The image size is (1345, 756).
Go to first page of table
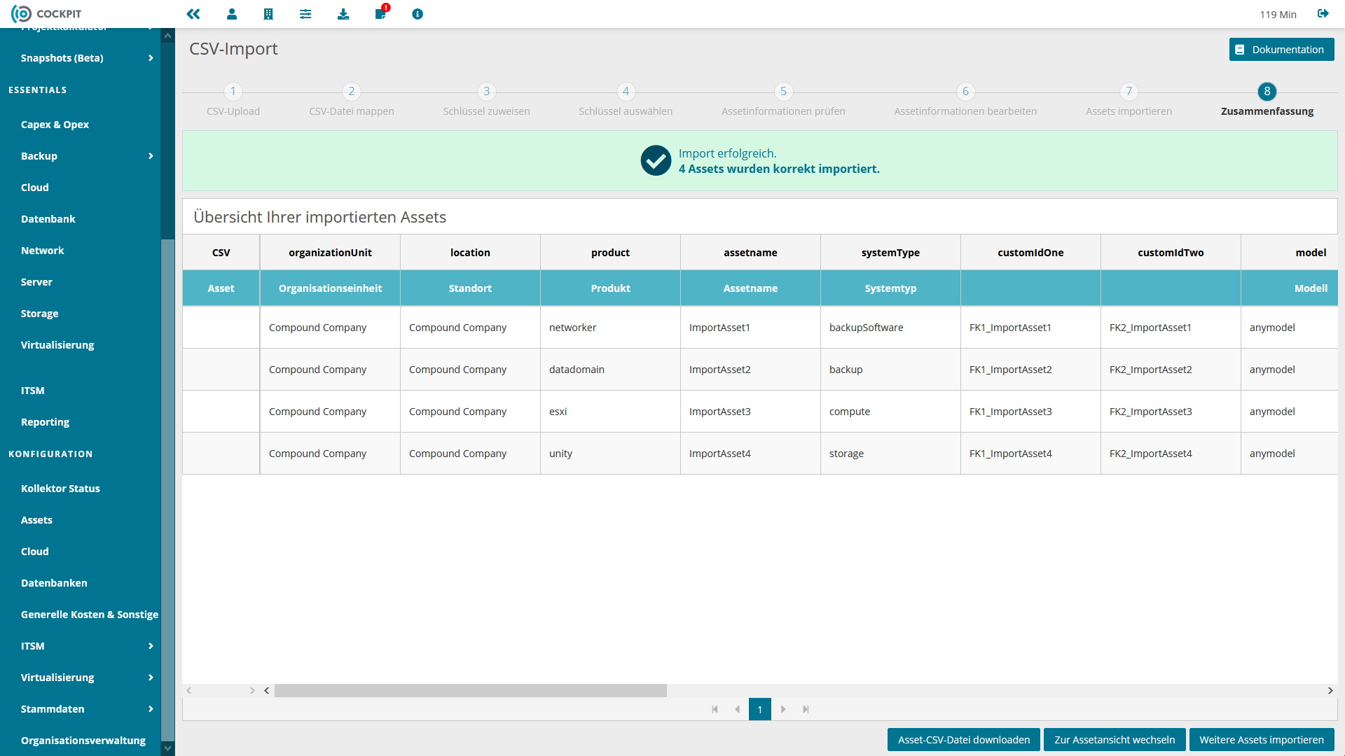(715, 709)
